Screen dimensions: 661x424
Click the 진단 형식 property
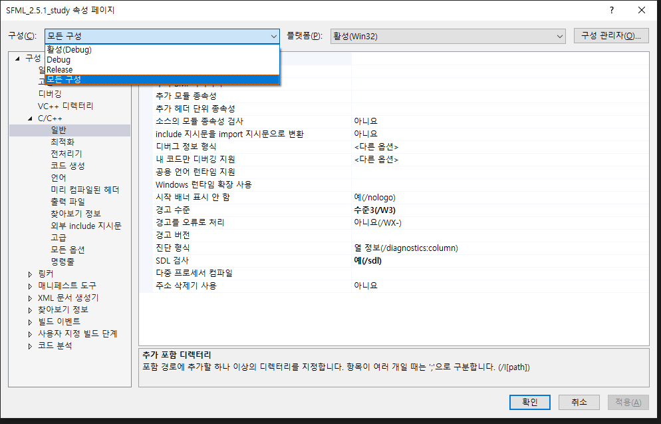point(173,248)
